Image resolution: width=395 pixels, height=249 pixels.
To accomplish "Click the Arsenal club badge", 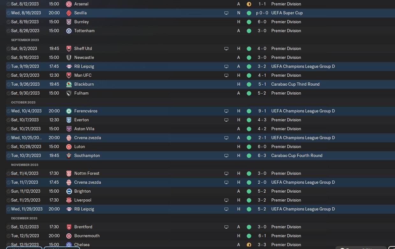I will pos(69,4).
